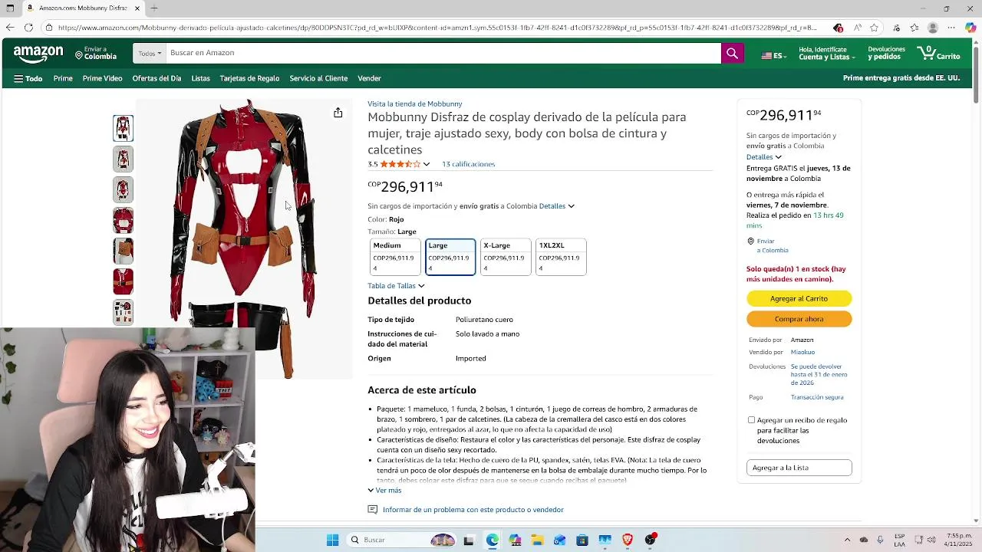Open the ES language selector

(x=773, y=56)
